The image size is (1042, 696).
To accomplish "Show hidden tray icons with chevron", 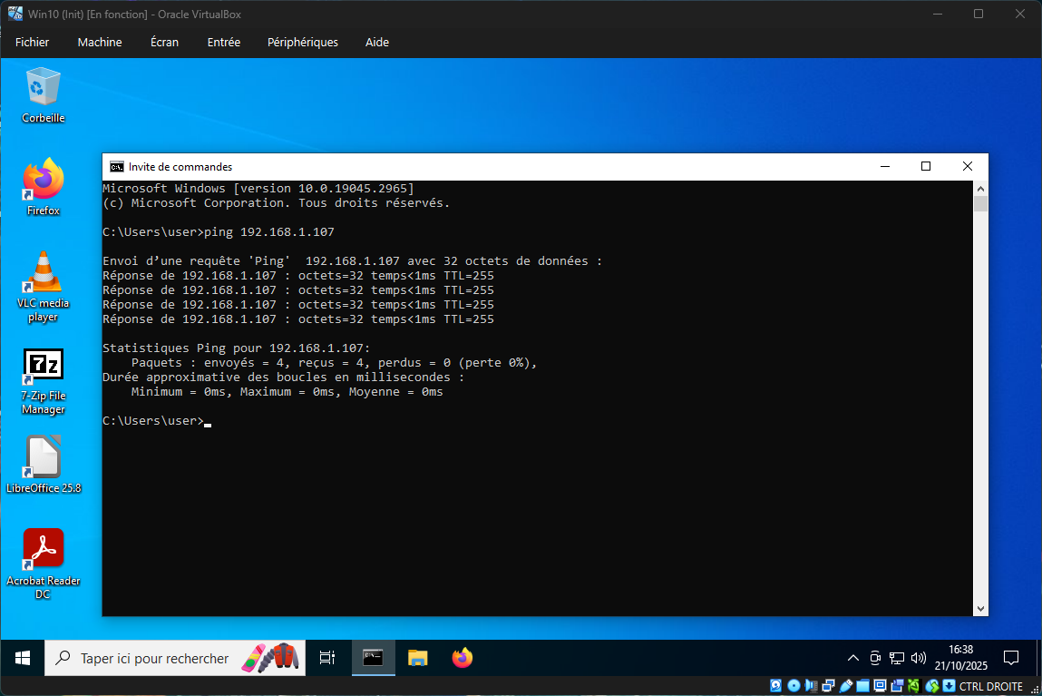I will [852, 658].
